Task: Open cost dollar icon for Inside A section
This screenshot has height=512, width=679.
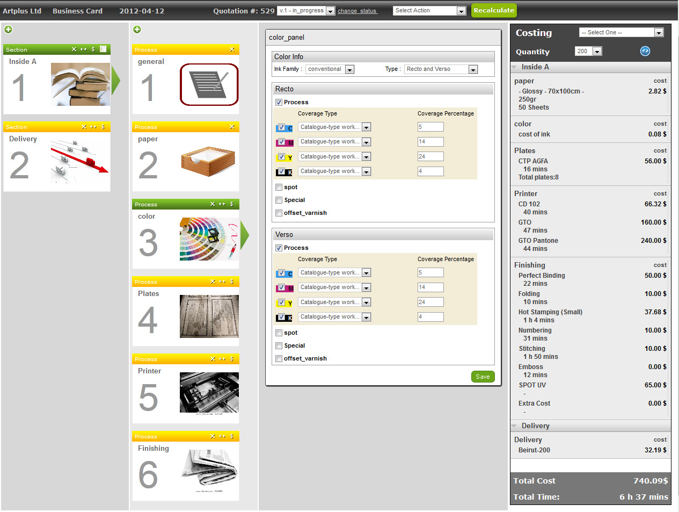Action: coord(93,49)
